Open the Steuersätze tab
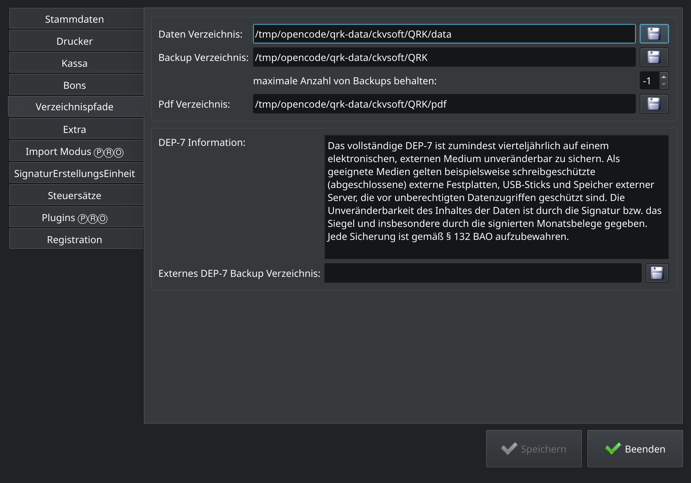The height and width of the screenshot is (483, 691). (76, 195)
